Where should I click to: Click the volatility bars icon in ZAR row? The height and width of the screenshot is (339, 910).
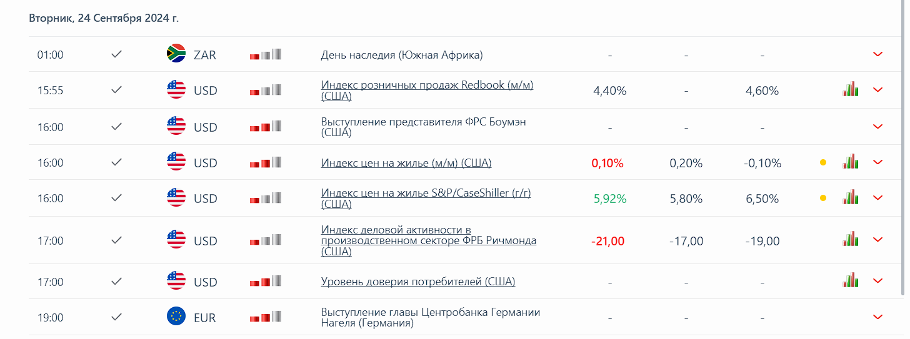pos(266,55)
